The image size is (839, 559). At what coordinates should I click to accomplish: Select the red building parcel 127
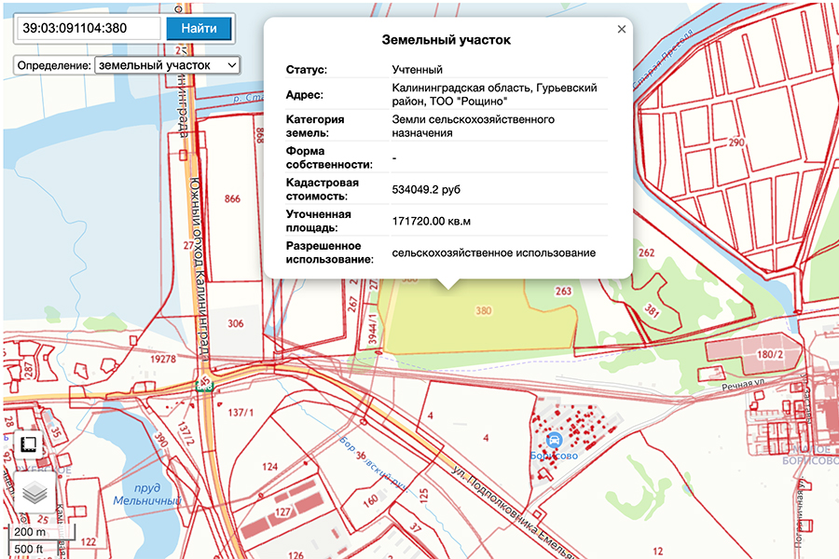[282, 511]
